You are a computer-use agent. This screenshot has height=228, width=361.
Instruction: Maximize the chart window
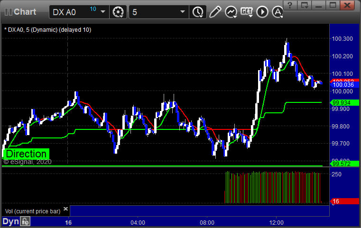coord(333,5)
